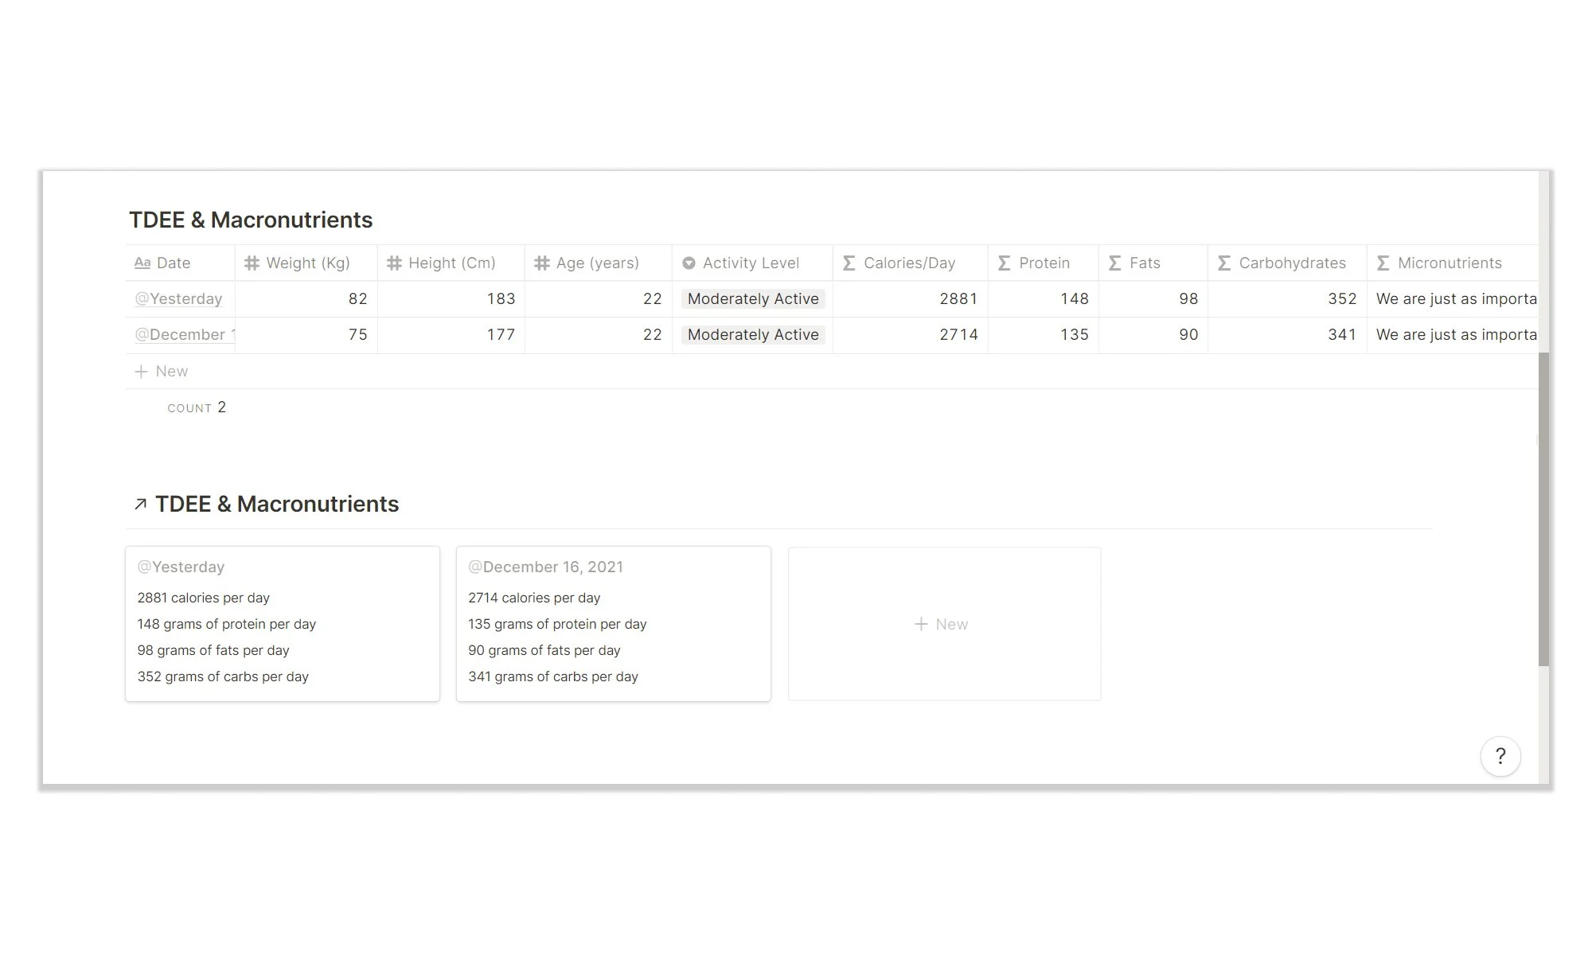Image resolution: width=1592 pixels, height=955 pixels.
Task: Click the plus icon in the empty gallery card
Action: click(x=921, y=624)
